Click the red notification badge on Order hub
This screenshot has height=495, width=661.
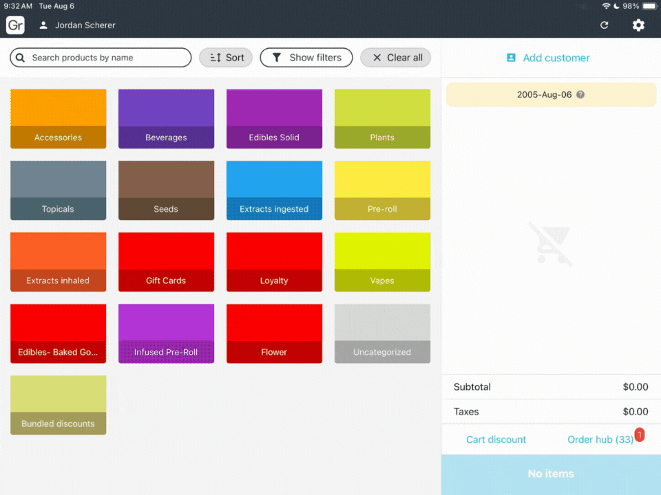[639, 434]
